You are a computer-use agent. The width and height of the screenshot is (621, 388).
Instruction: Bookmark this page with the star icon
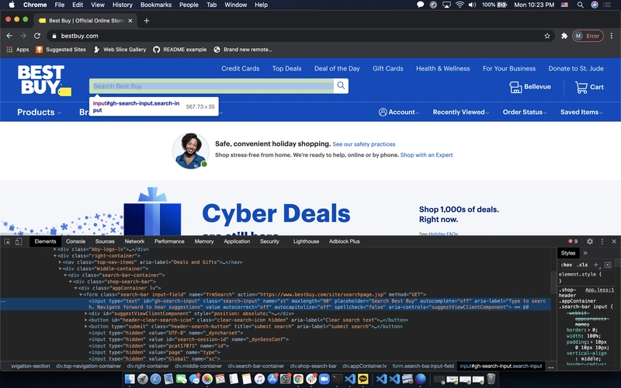click(x=547, y=36)
